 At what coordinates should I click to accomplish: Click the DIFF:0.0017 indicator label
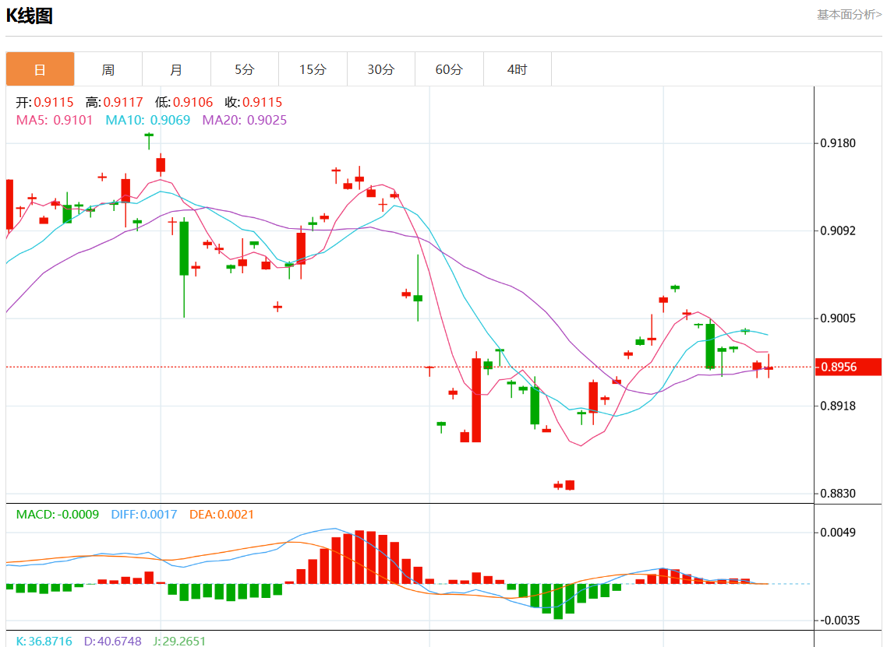tap(143, 515)
